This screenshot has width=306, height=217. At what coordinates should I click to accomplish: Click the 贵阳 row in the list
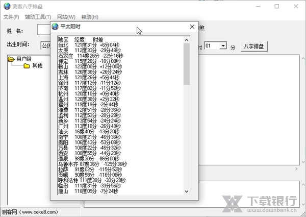89,142
